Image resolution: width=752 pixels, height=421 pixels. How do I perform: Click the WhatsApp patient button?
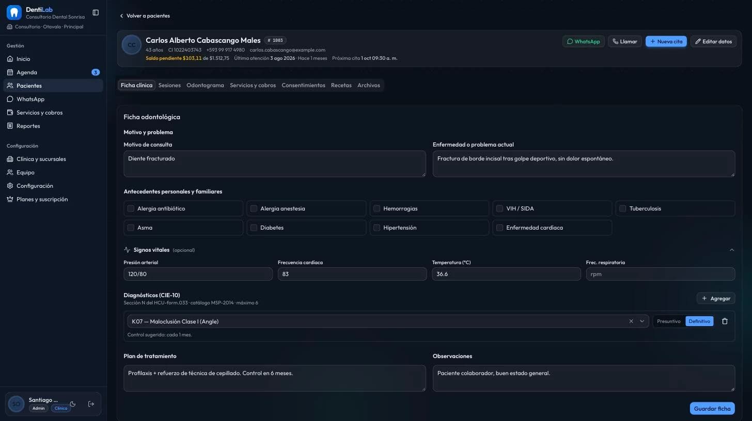coord(583,41)
